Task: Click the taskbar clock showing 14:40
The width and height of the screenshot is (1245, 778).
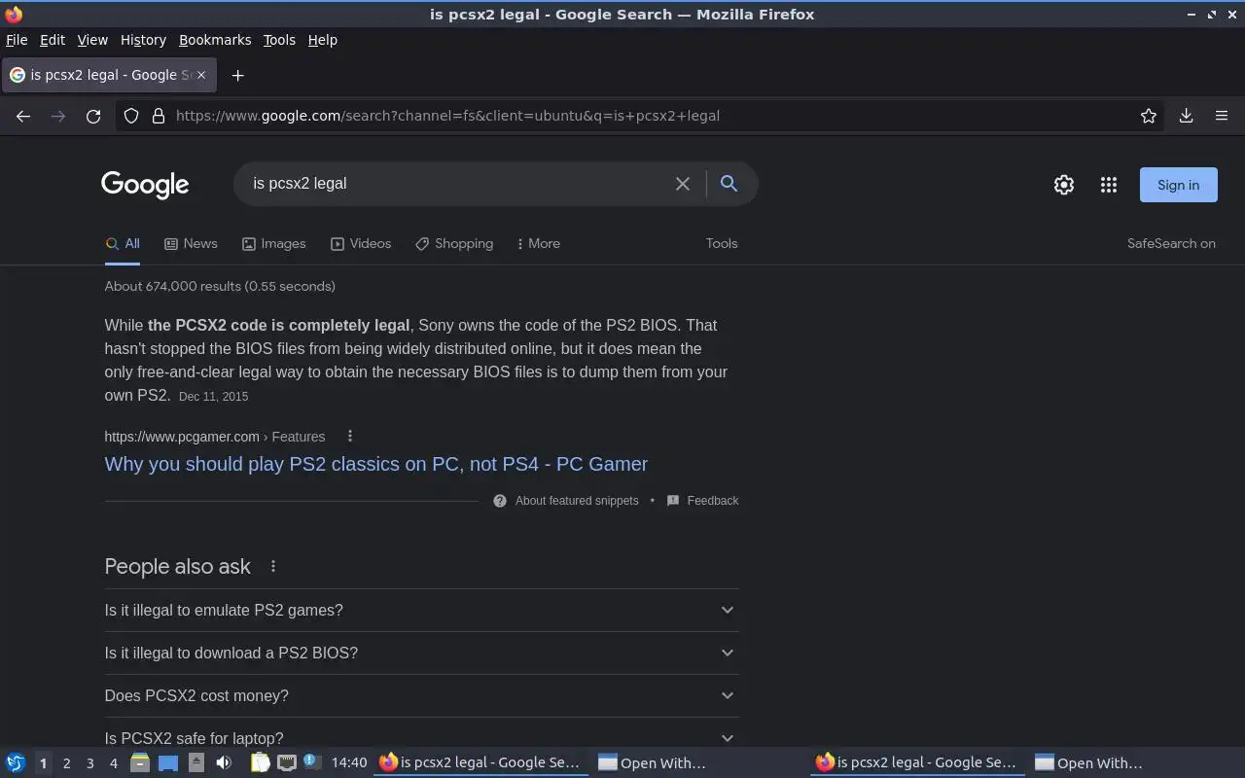Action: pos(349,762)
